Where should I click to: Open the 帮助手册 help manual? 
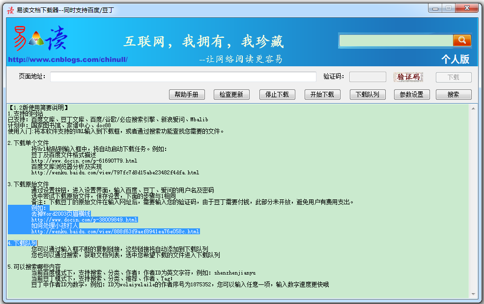[186, 94]
